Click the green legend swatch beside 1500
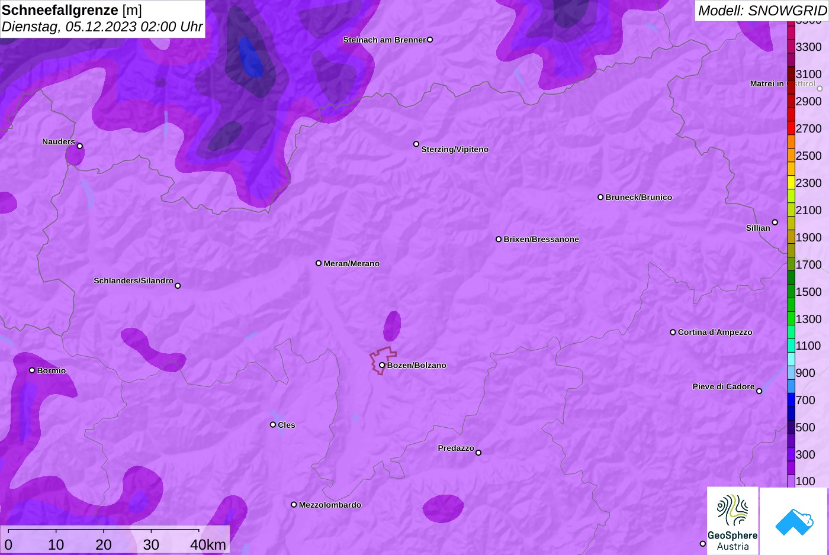This screenshot has height=555, width=829. click(x=791, y=291)
